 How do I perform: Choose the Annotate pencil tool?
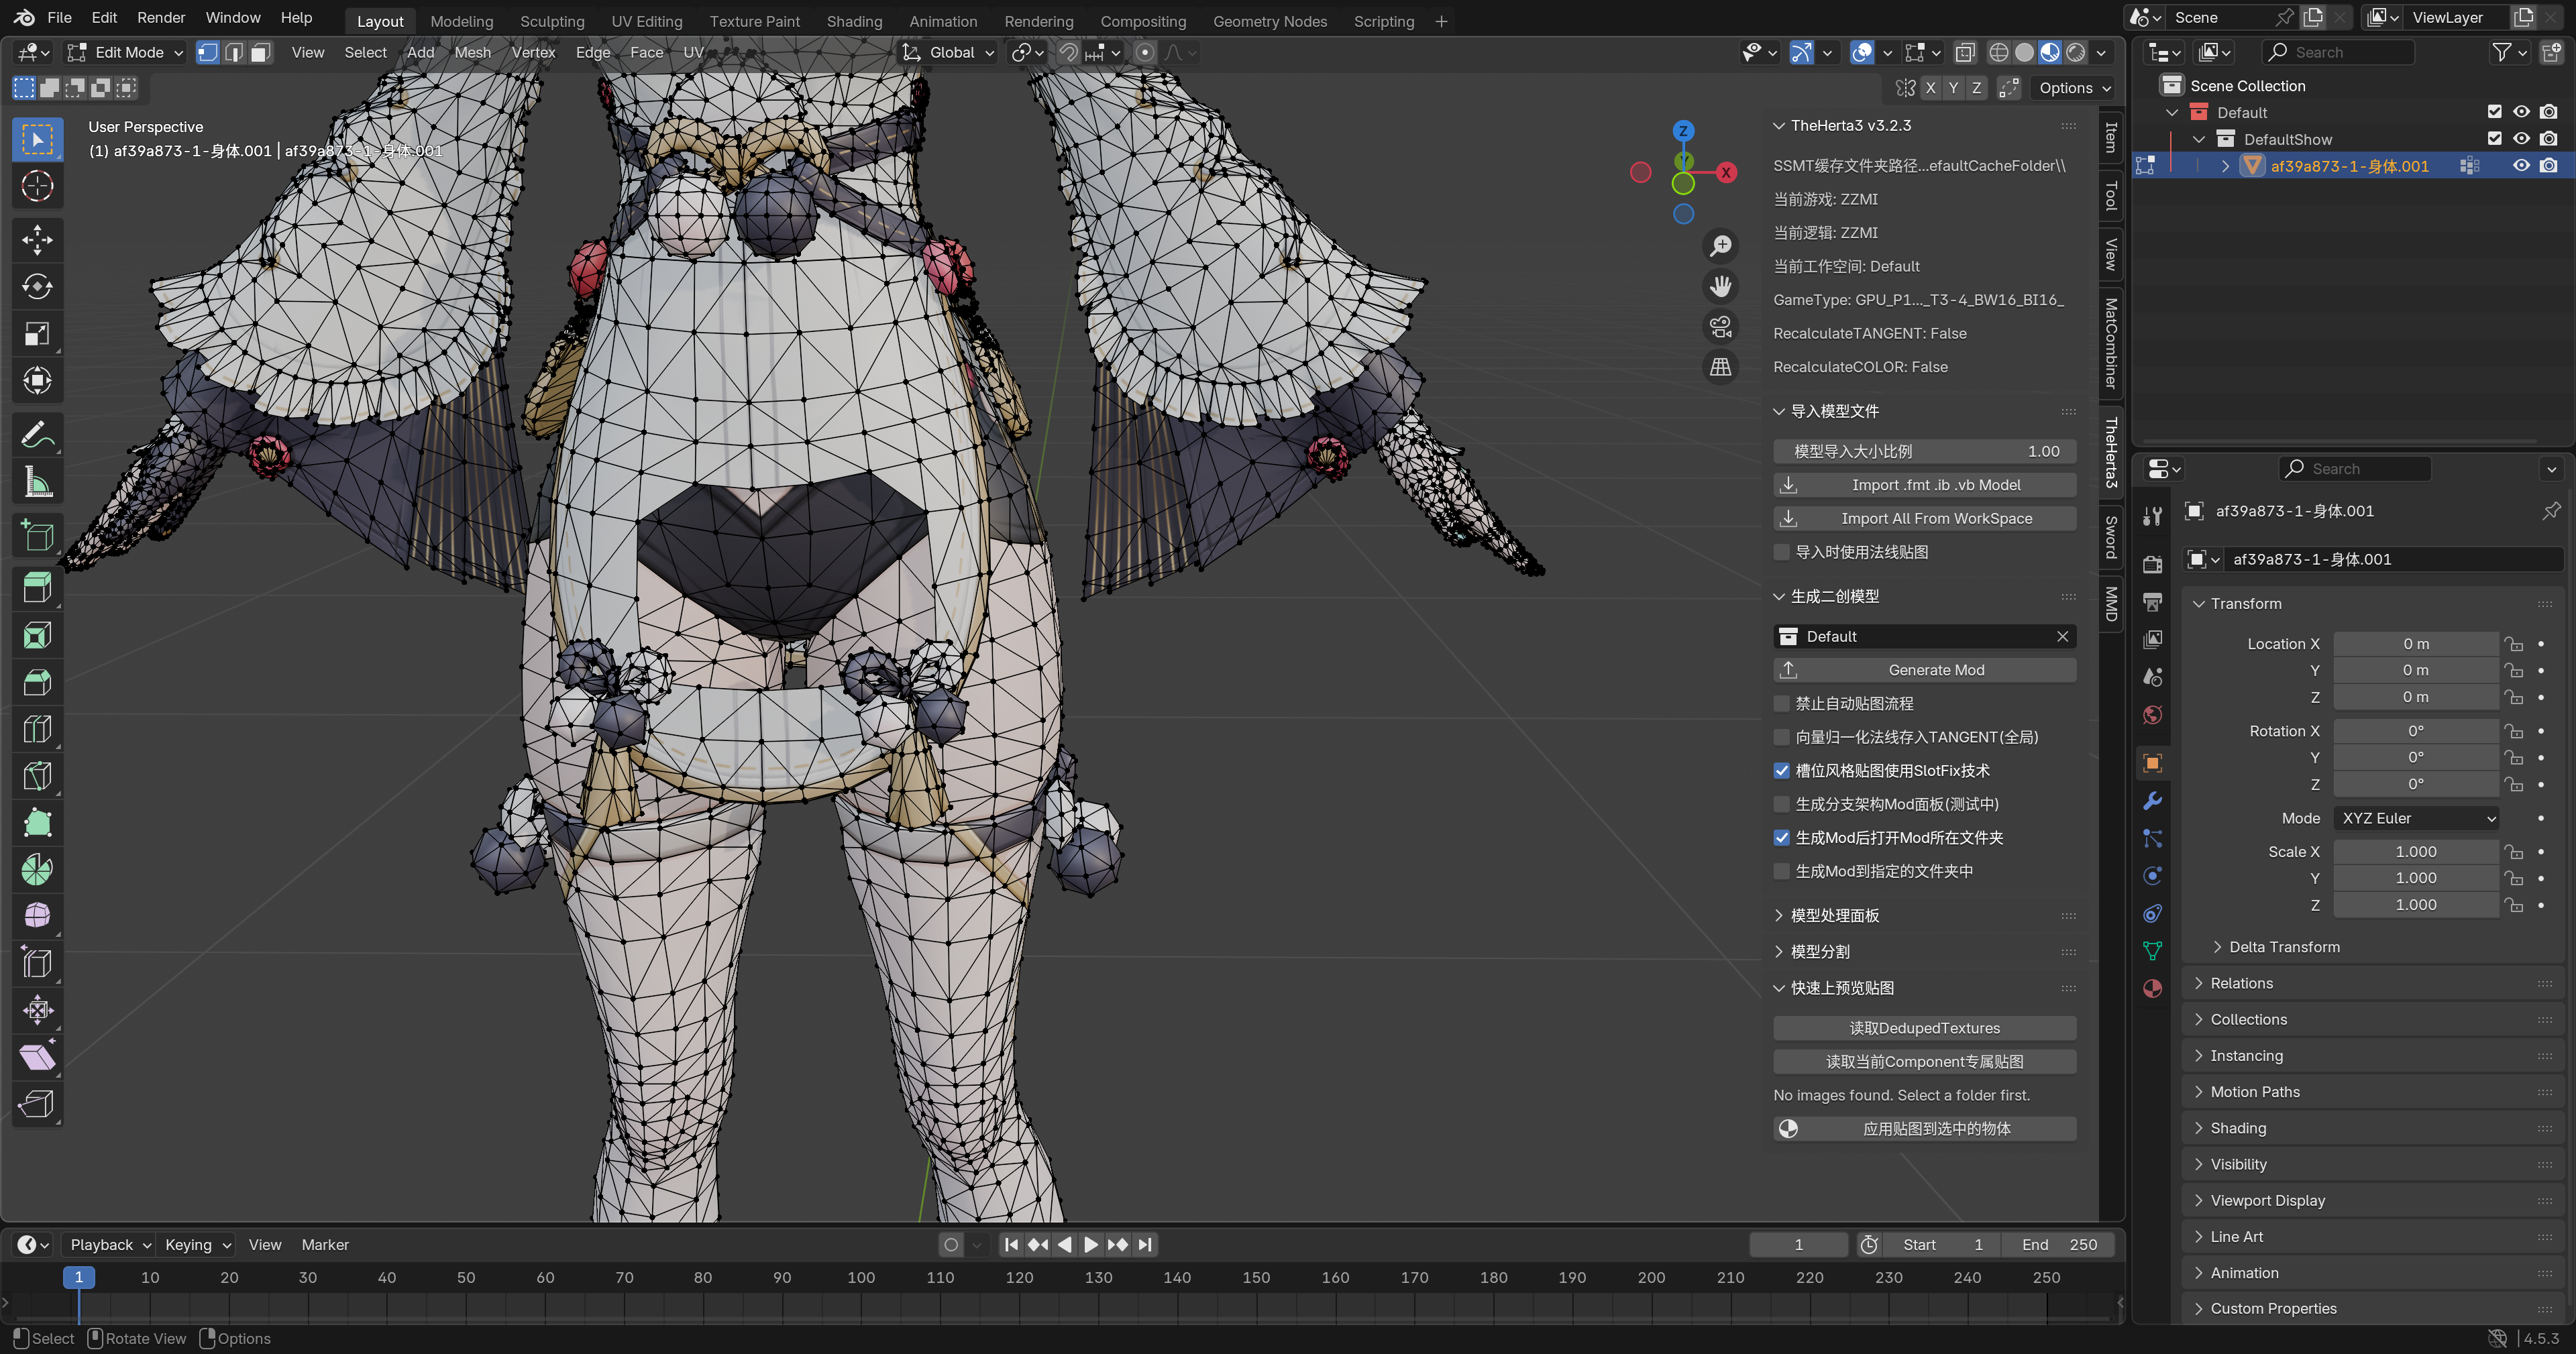coord(37,436)
